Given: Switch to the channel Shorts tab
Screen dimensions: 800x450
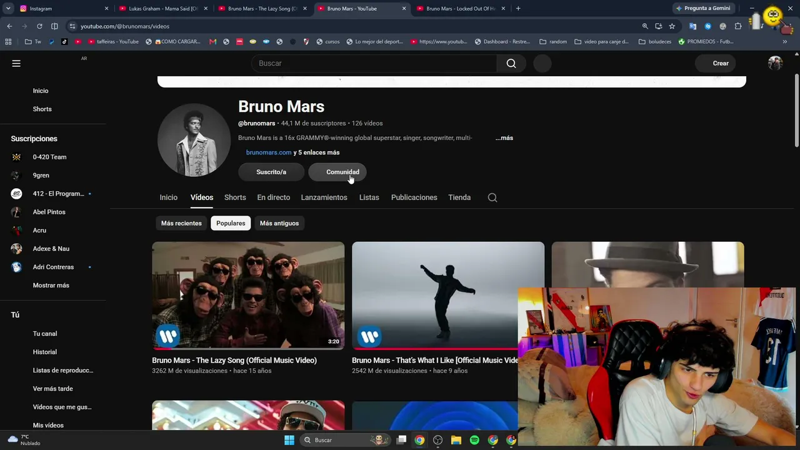Looking at the screenshot, I should (235, 197).
